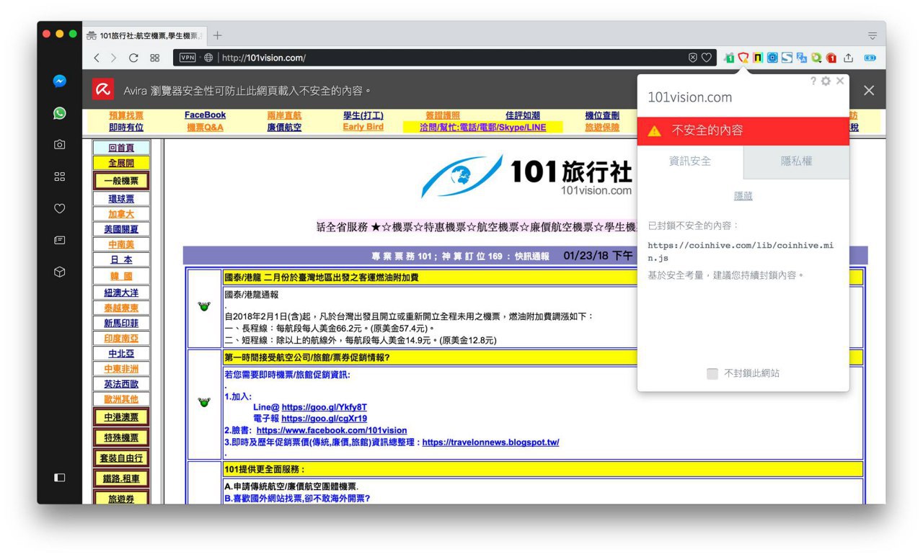
Task: Toggle the Opera sidebar panel button
Action: click(60, 477)
